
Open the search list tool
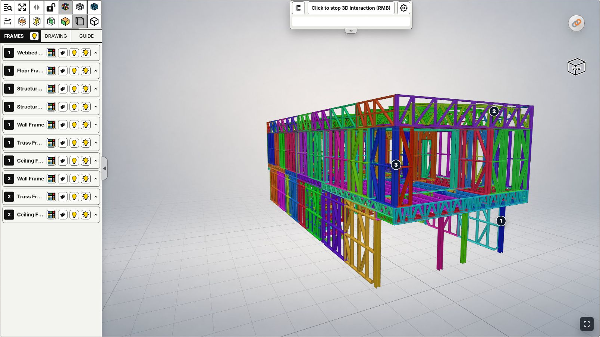pyautogui.click(x=7, y=7)
